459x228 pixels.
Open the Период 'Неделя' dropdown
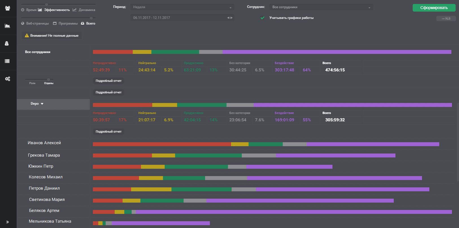[182, 7]
